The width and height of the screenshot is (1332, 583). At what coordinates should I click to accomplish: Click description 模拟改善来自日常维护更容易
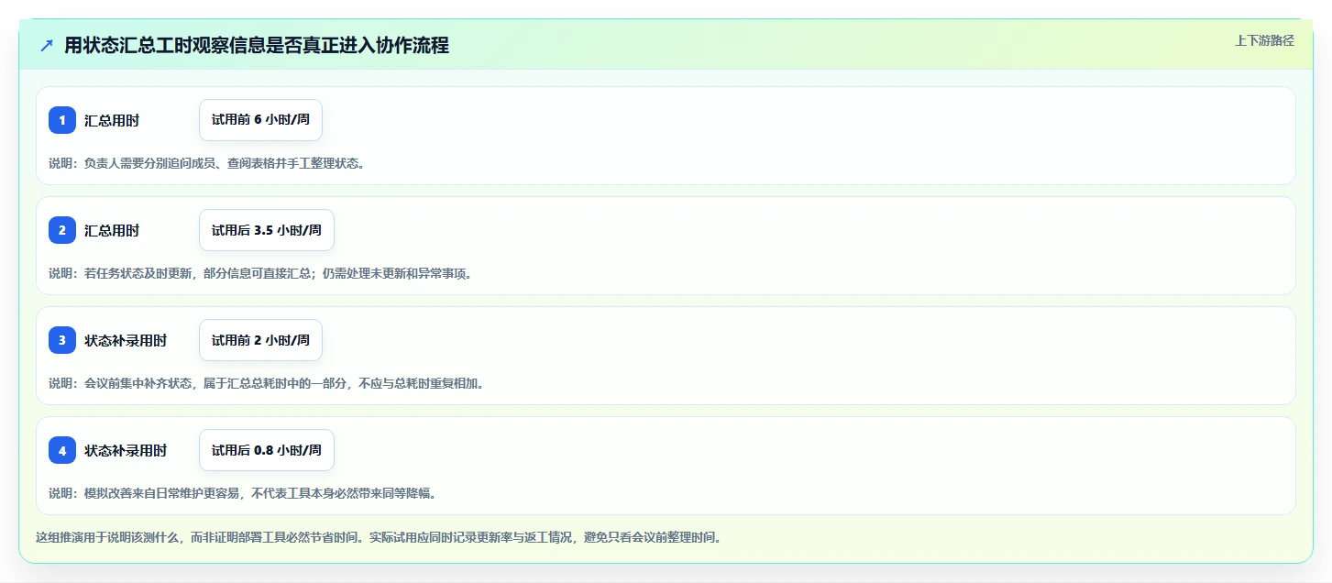243,493
